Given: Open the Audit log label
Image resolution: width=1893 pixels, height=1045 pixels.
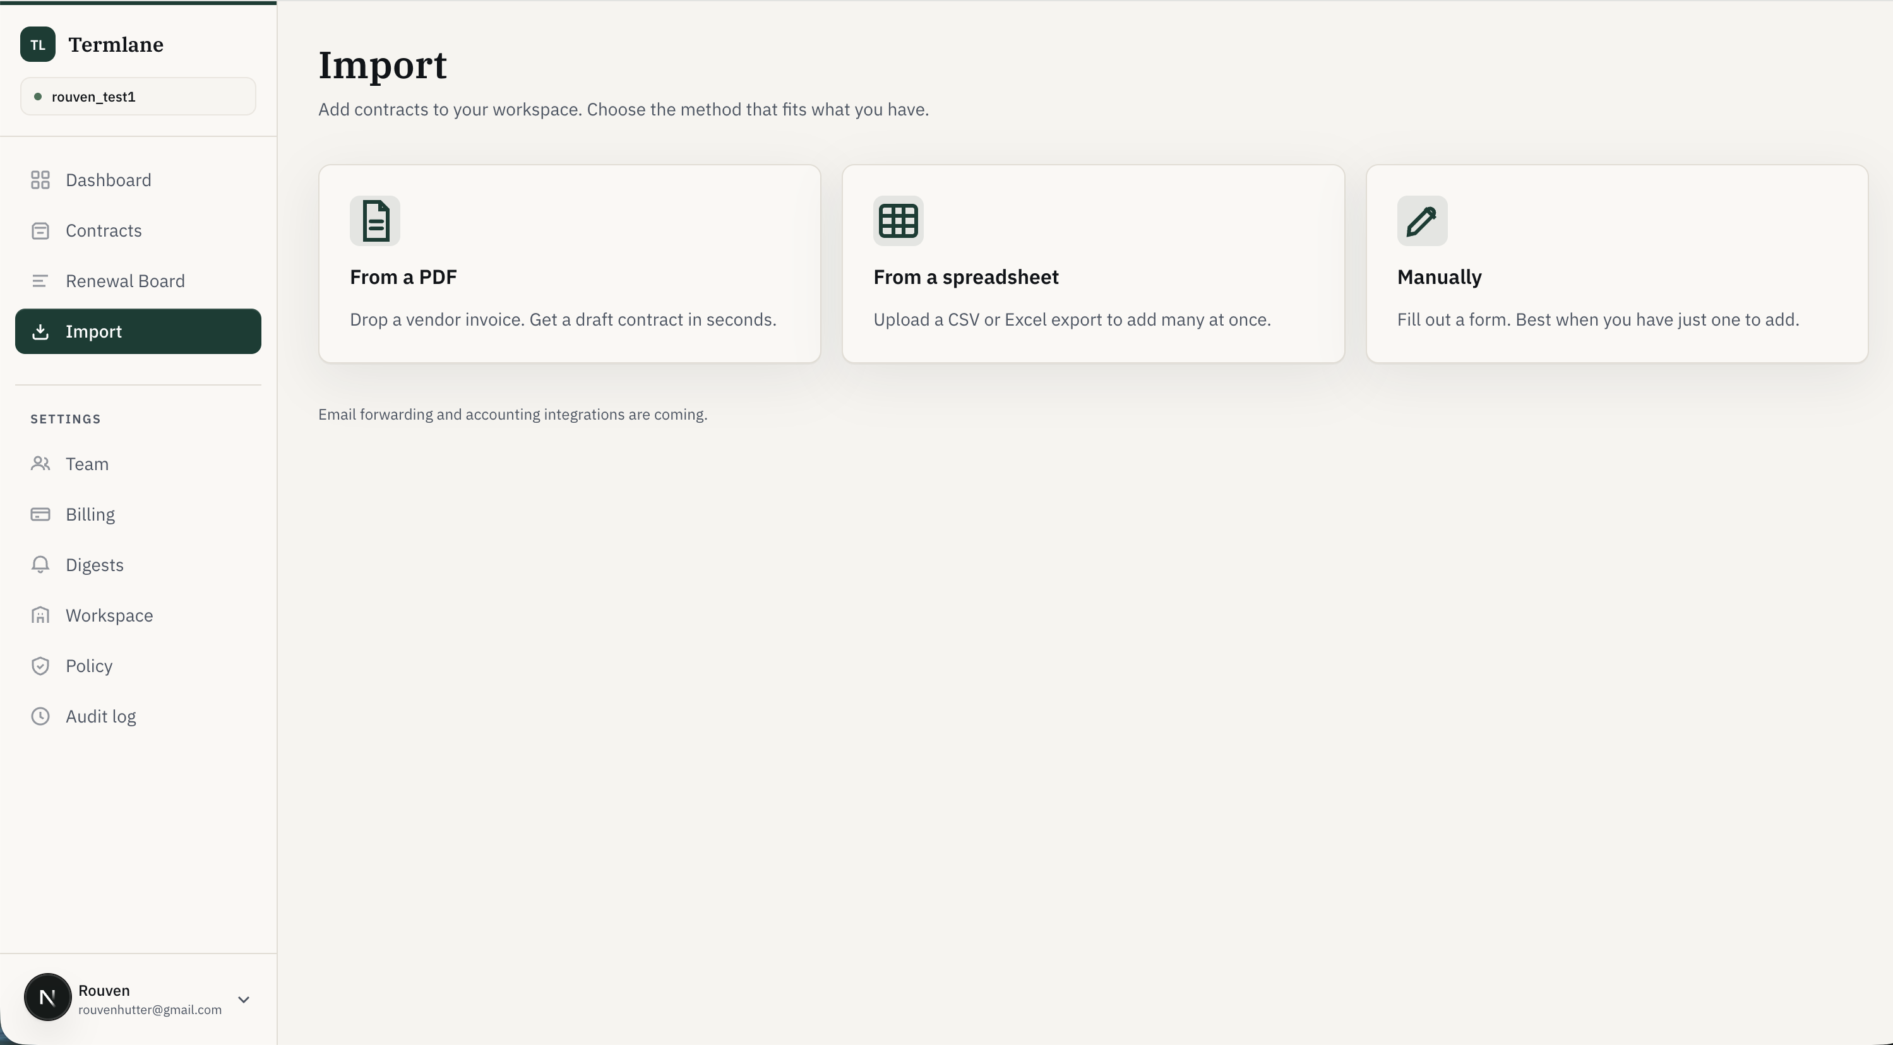Looking at the screenshot, I should (100, 716).
